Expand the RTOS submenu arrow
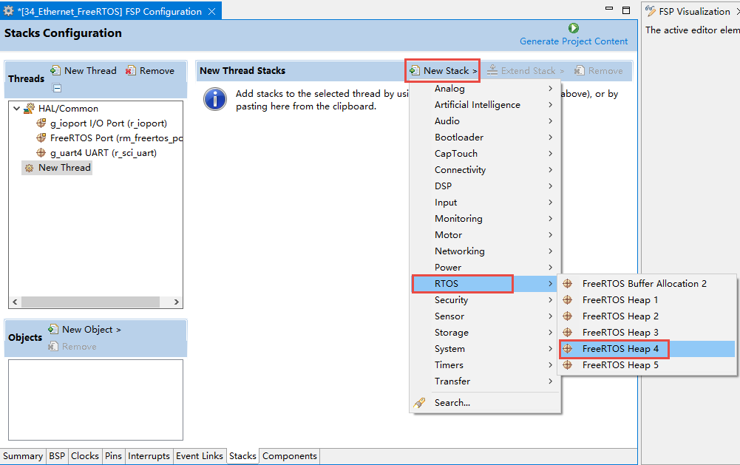Screen dimensions: 740x465 click(x=550, y=284)
